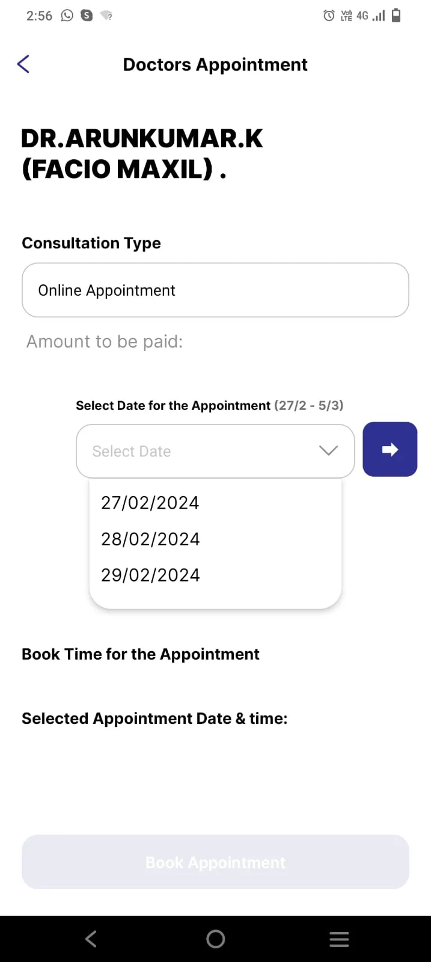The image size is (431, 962).
Task: Tap the Book Appointment button
Action: click(215, 862)
